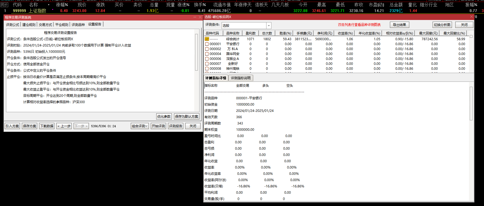The height and width of the screenshot is (206, 484).
Task: Click the 引入方案 button
Action: click(12, 126)
